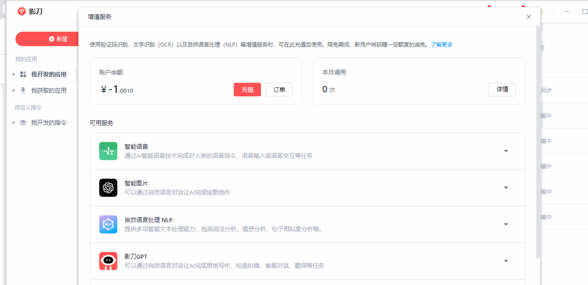588x285 pixels.
Task: Click the NLP hexagon service icon
Action: tap(108, 224)
